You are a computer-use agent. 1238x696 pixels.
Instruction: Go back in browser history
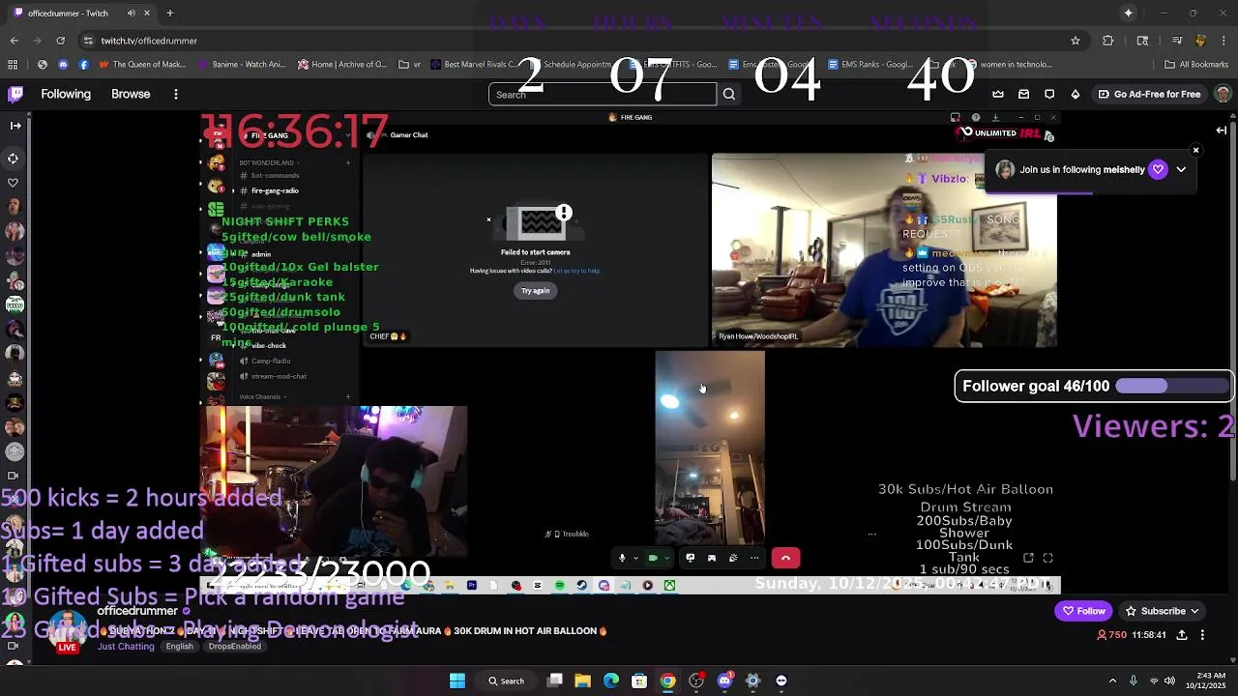click(14, 41)
